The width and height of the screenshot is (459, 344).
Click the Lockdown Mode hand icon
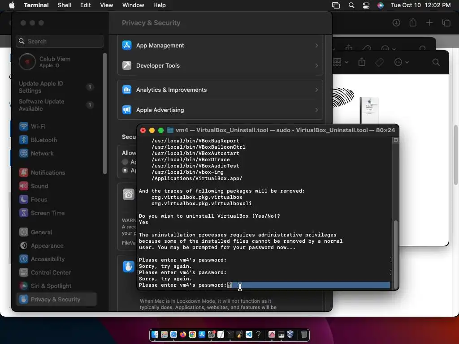(x=128, y=267)
